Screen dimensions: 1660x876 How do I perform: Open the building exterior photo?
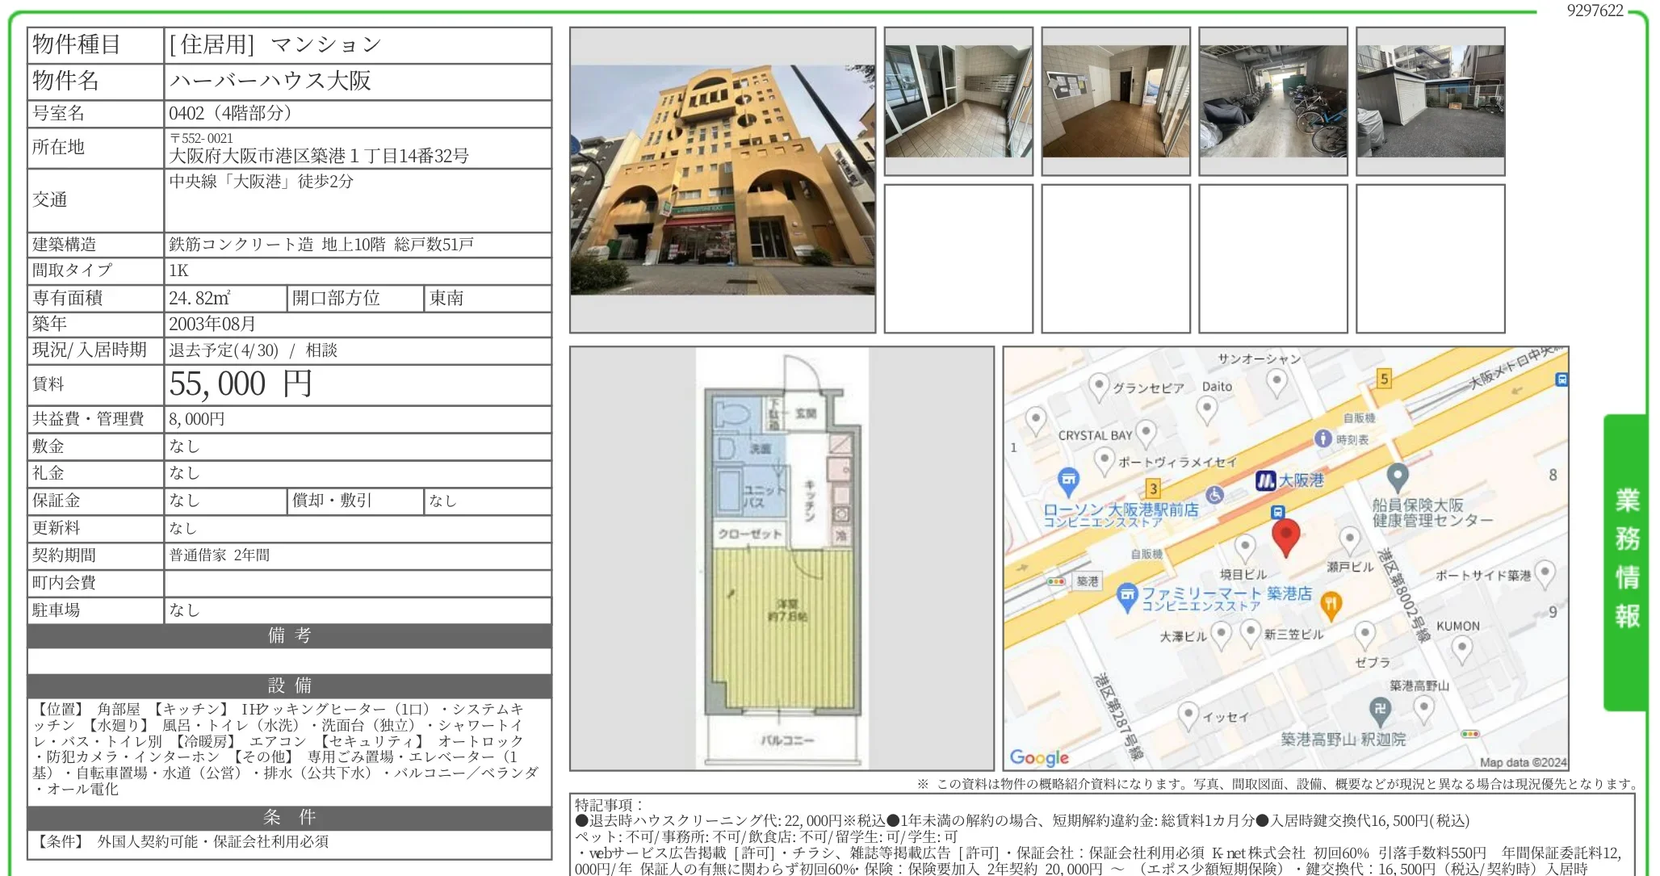pyautogui.click(x=723, y=182)
